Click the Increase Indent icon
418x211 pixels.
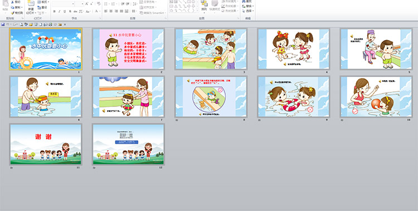[x=128, y=4]
